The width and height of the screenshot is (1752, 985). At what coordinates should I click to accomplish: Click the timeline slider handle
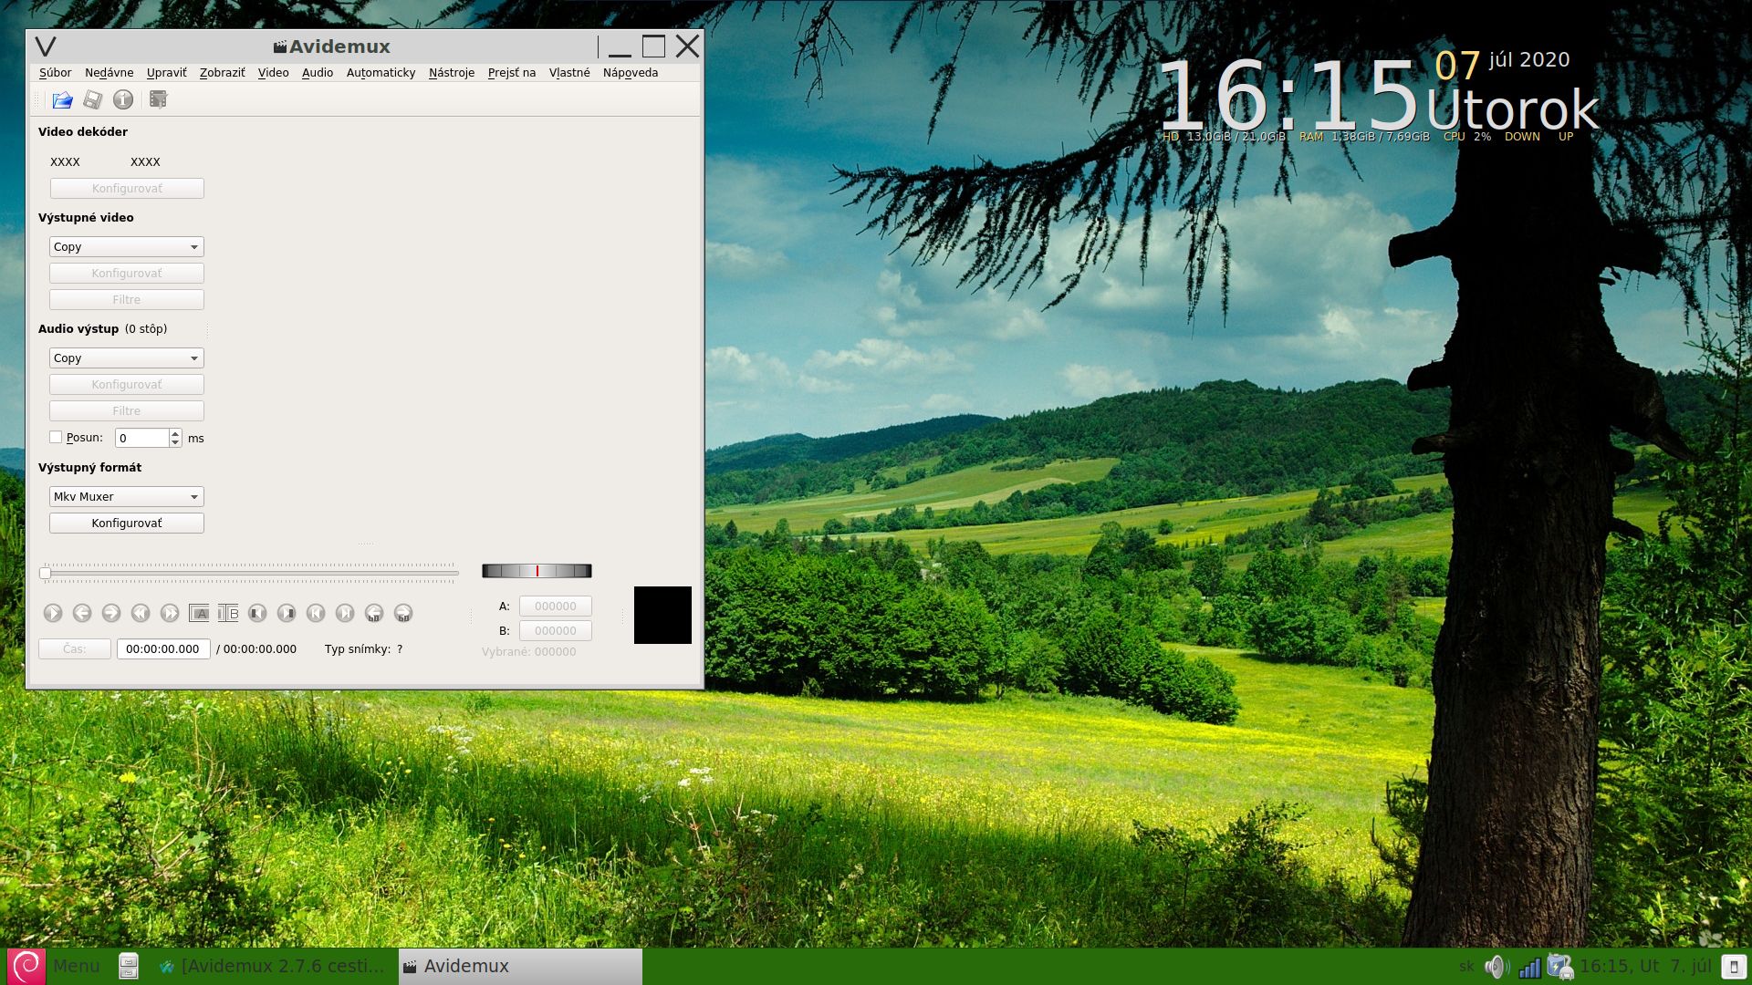tap(45, 574)
